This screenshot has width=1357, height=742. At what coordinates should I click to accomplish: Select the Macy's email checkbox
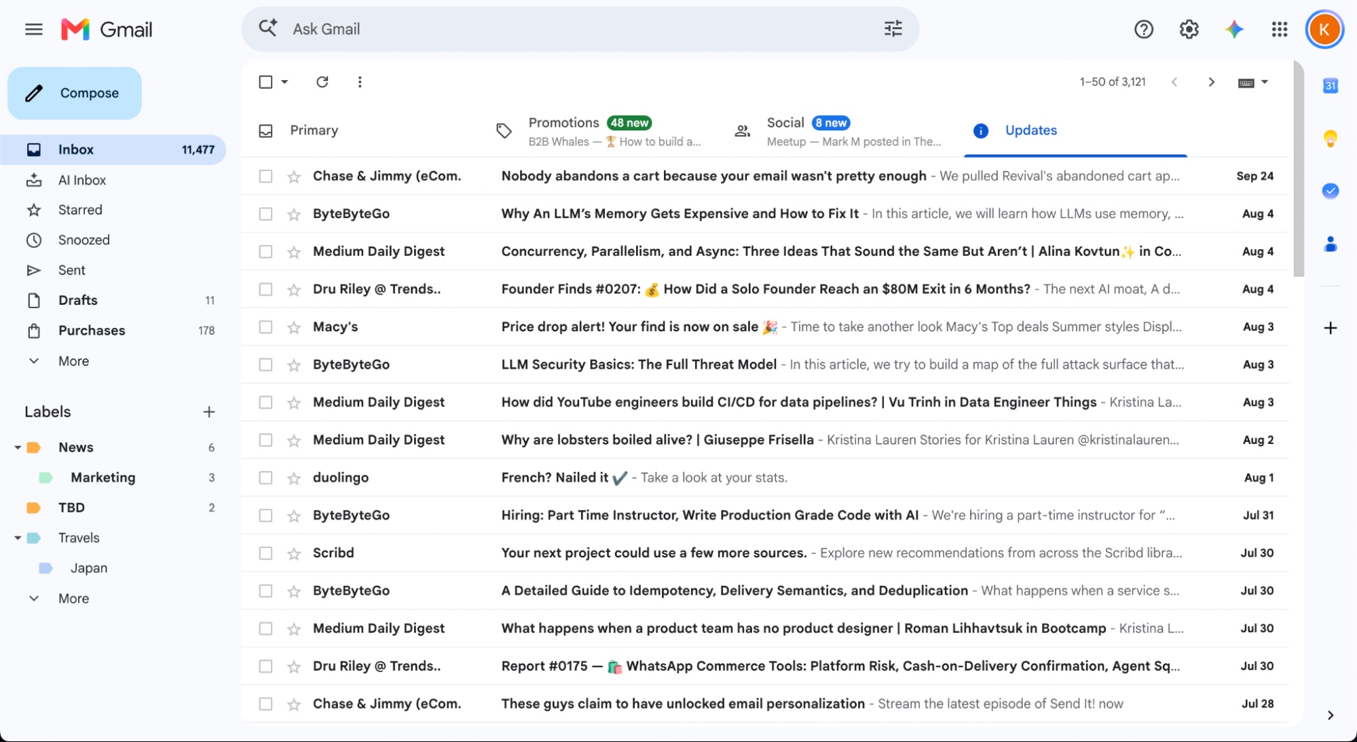(x=265, y=327)
